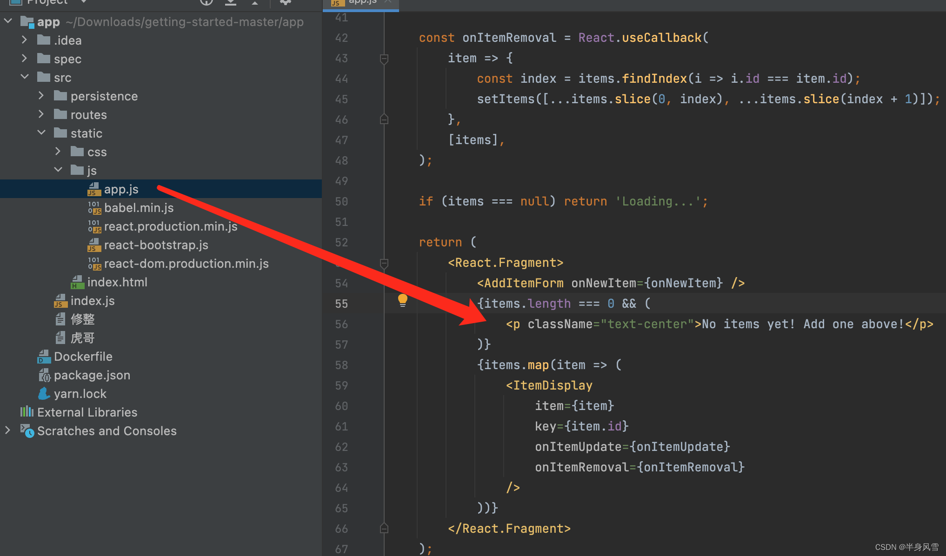Expand the routes folder

click(41, 114)
